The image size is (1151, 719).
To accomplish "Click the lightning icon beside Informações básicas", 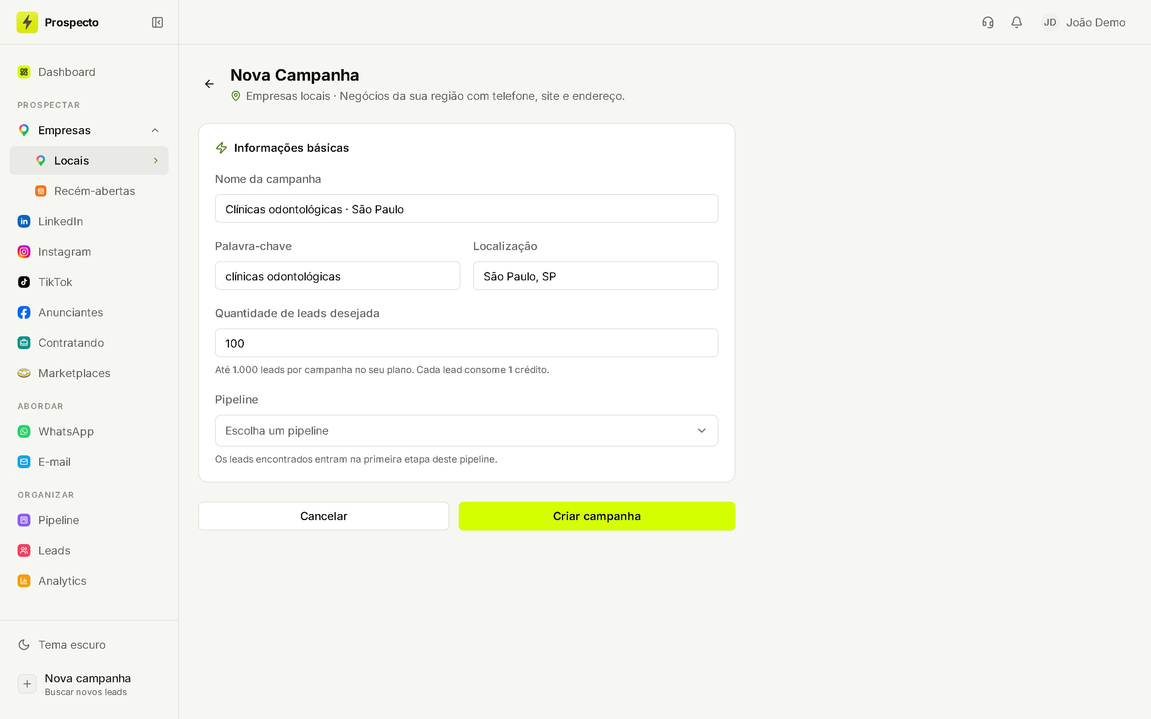I will click(x=222, y=148).
